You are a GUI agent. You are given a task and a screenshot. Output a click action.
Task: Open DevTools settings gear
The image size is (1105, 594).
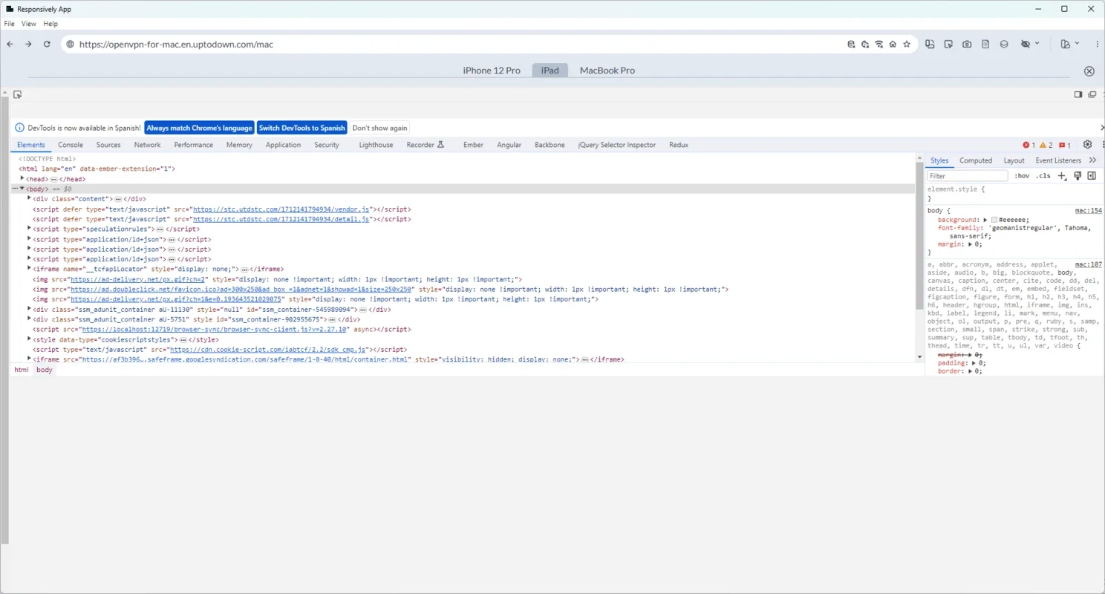tap(1088, 145)
